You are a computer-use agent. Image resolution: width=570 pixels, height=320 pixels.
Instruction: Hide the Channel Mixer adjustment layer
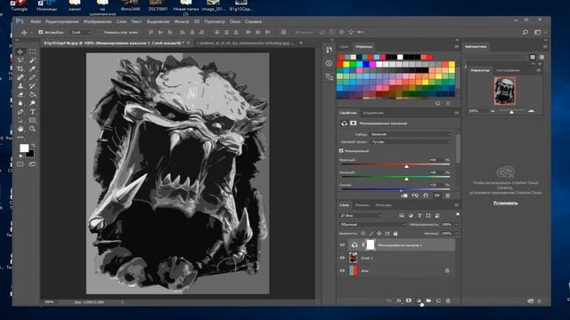pyautogui.click(x=342, y=245)
